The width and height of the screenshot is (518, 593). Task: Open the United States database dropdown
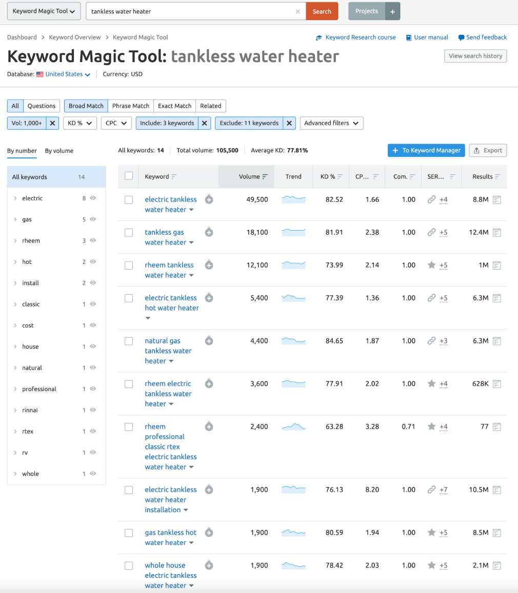pos(63,74)
